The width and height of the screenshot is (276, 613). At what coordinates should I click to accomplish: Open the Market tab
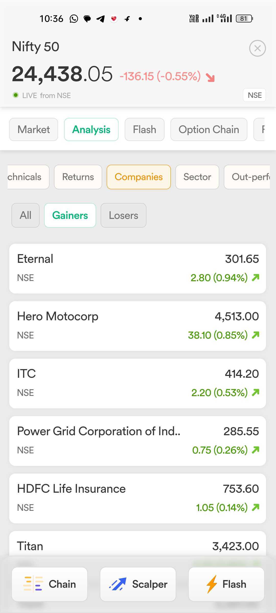33,129
